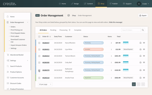Open status dropdown for Coby Bell's order
Viewport: 152px width, 95px height.
(93, 62)
